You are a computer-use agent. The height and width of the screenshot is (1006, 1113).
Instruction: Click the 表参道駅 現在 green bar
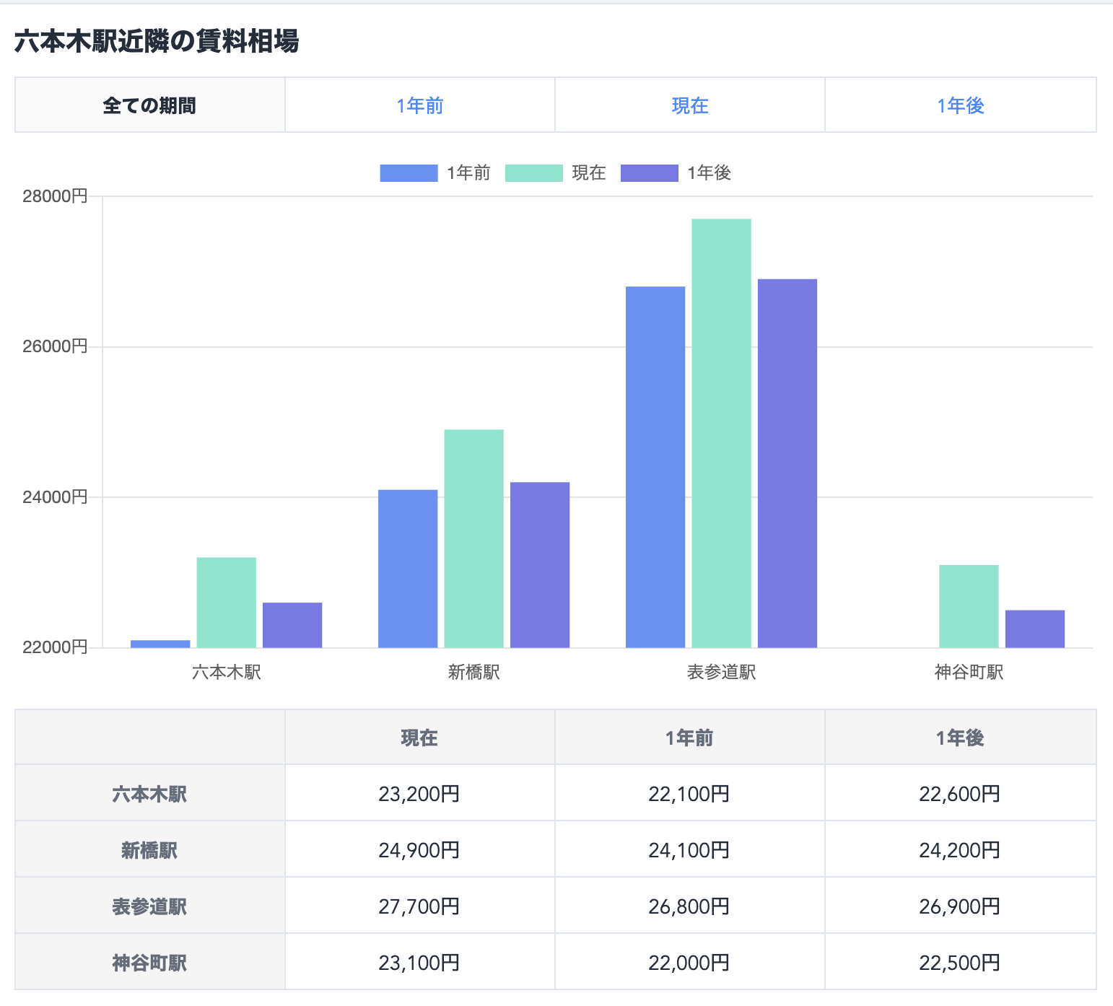[x=722, y=433]
